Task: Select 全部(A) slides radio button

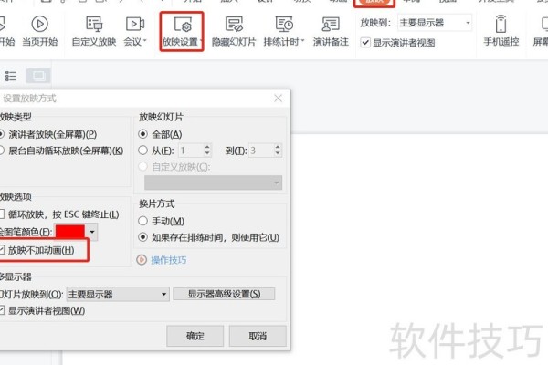Action: pyautogui.click(x=142, y=134)
